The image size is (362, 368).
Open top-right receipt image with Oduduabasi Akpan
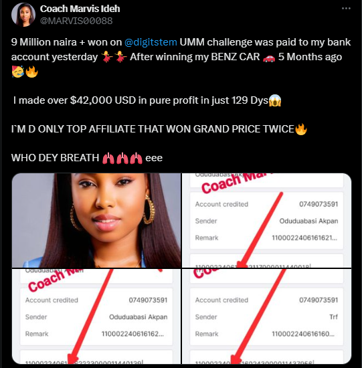point(267,220)
